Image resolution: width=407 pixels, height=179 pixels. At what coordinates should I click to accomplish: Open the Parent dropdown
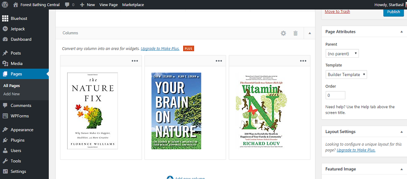click(x=342, y=54)
